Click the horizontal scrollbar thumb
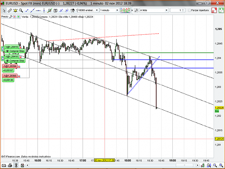 (185, 165)
